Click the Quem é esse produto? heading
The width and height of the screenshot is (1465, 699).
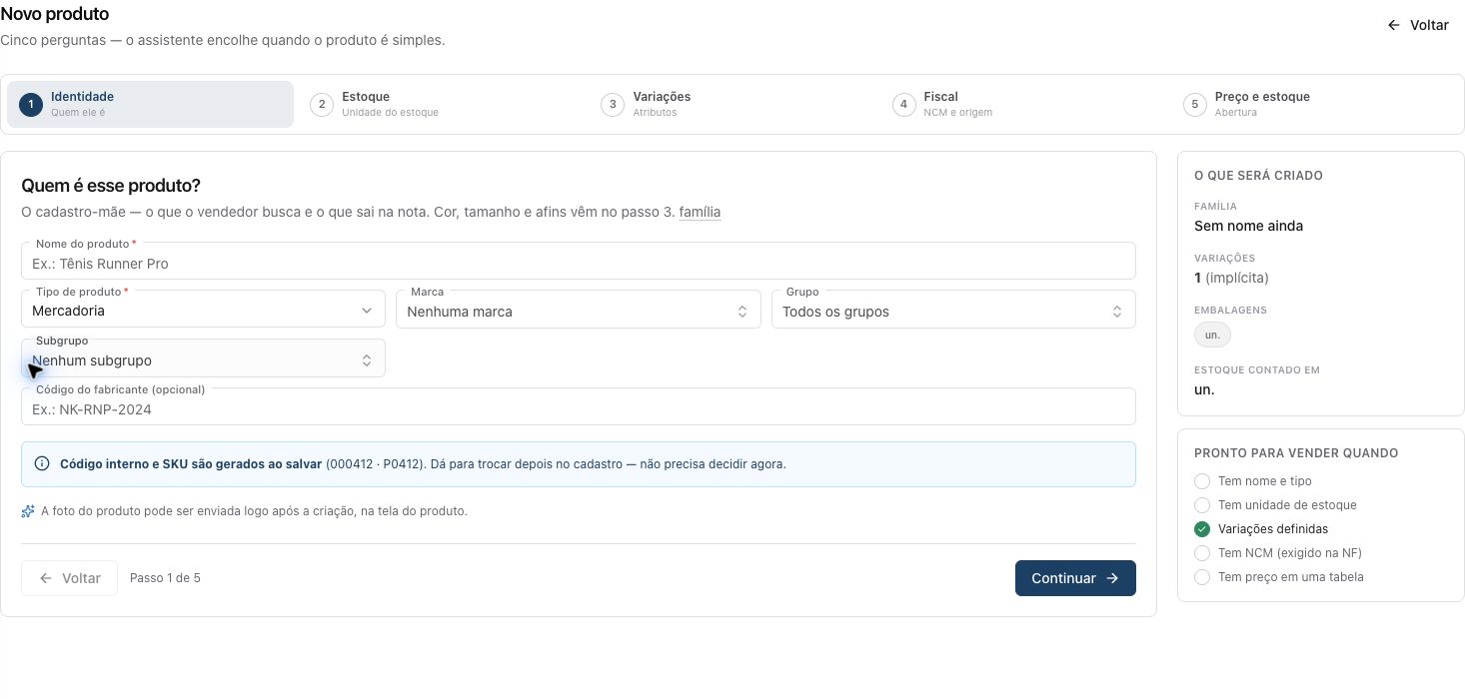point(111,186)
